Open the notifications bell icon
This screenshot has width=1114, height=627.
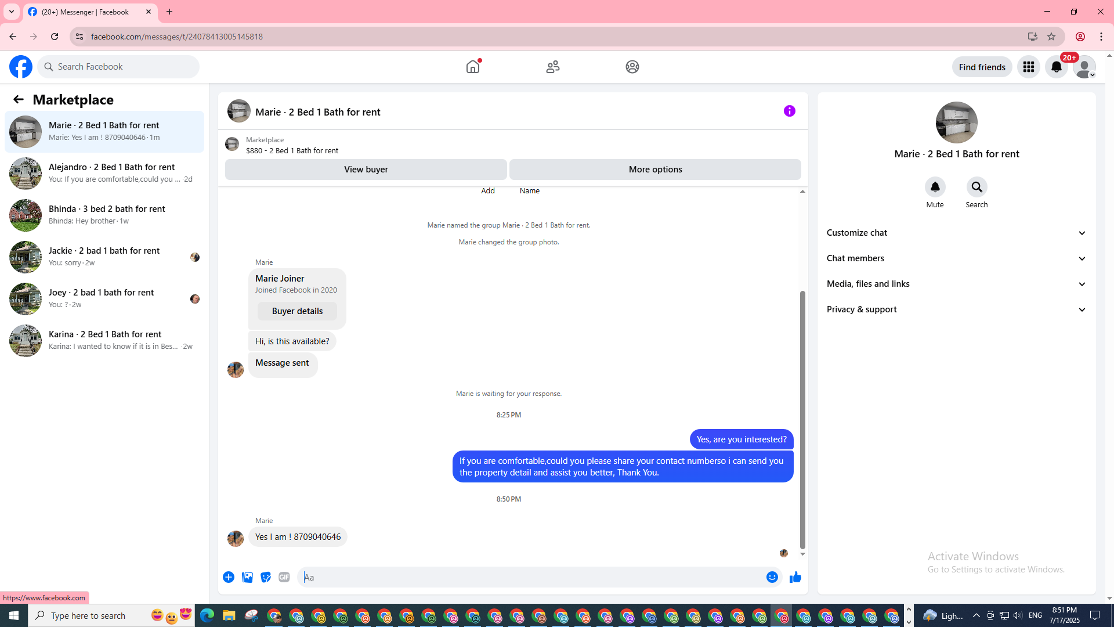pos(1057,67)
